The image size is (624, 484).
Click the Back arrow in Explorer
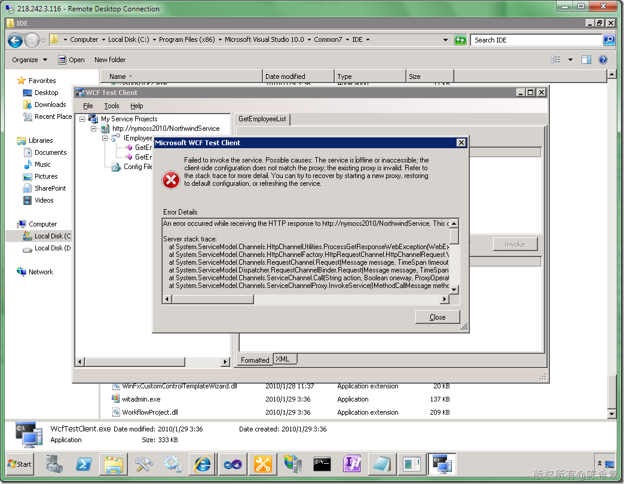tap(15, 40)
